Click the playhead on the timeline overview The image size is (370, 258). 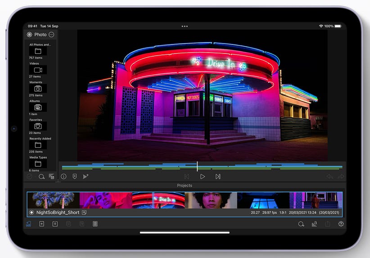197,166
